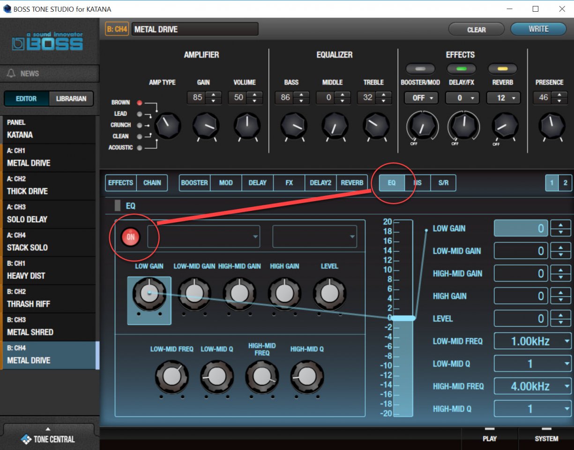
Task: Switch to page 2
Action: pos(566,183)
